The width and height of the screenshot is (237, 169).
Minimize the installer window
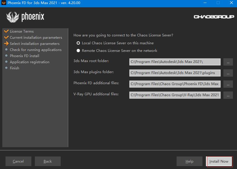click(x=205, y=3)
